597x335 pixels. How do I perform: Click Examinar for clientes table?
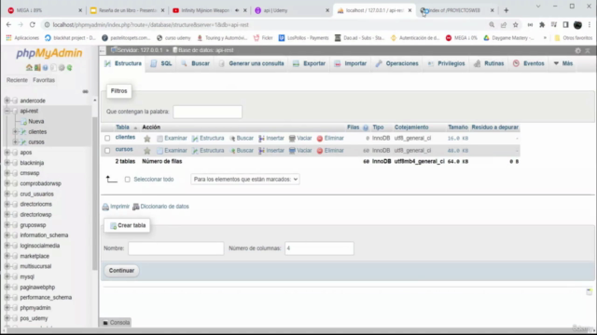click(172, 139)
